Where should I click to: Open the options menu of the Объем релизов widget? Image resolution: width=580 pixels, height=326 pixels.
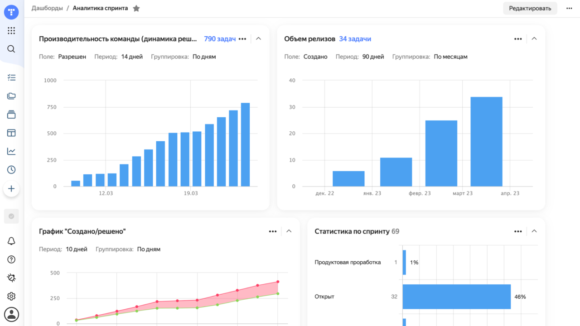pos(518,39)
